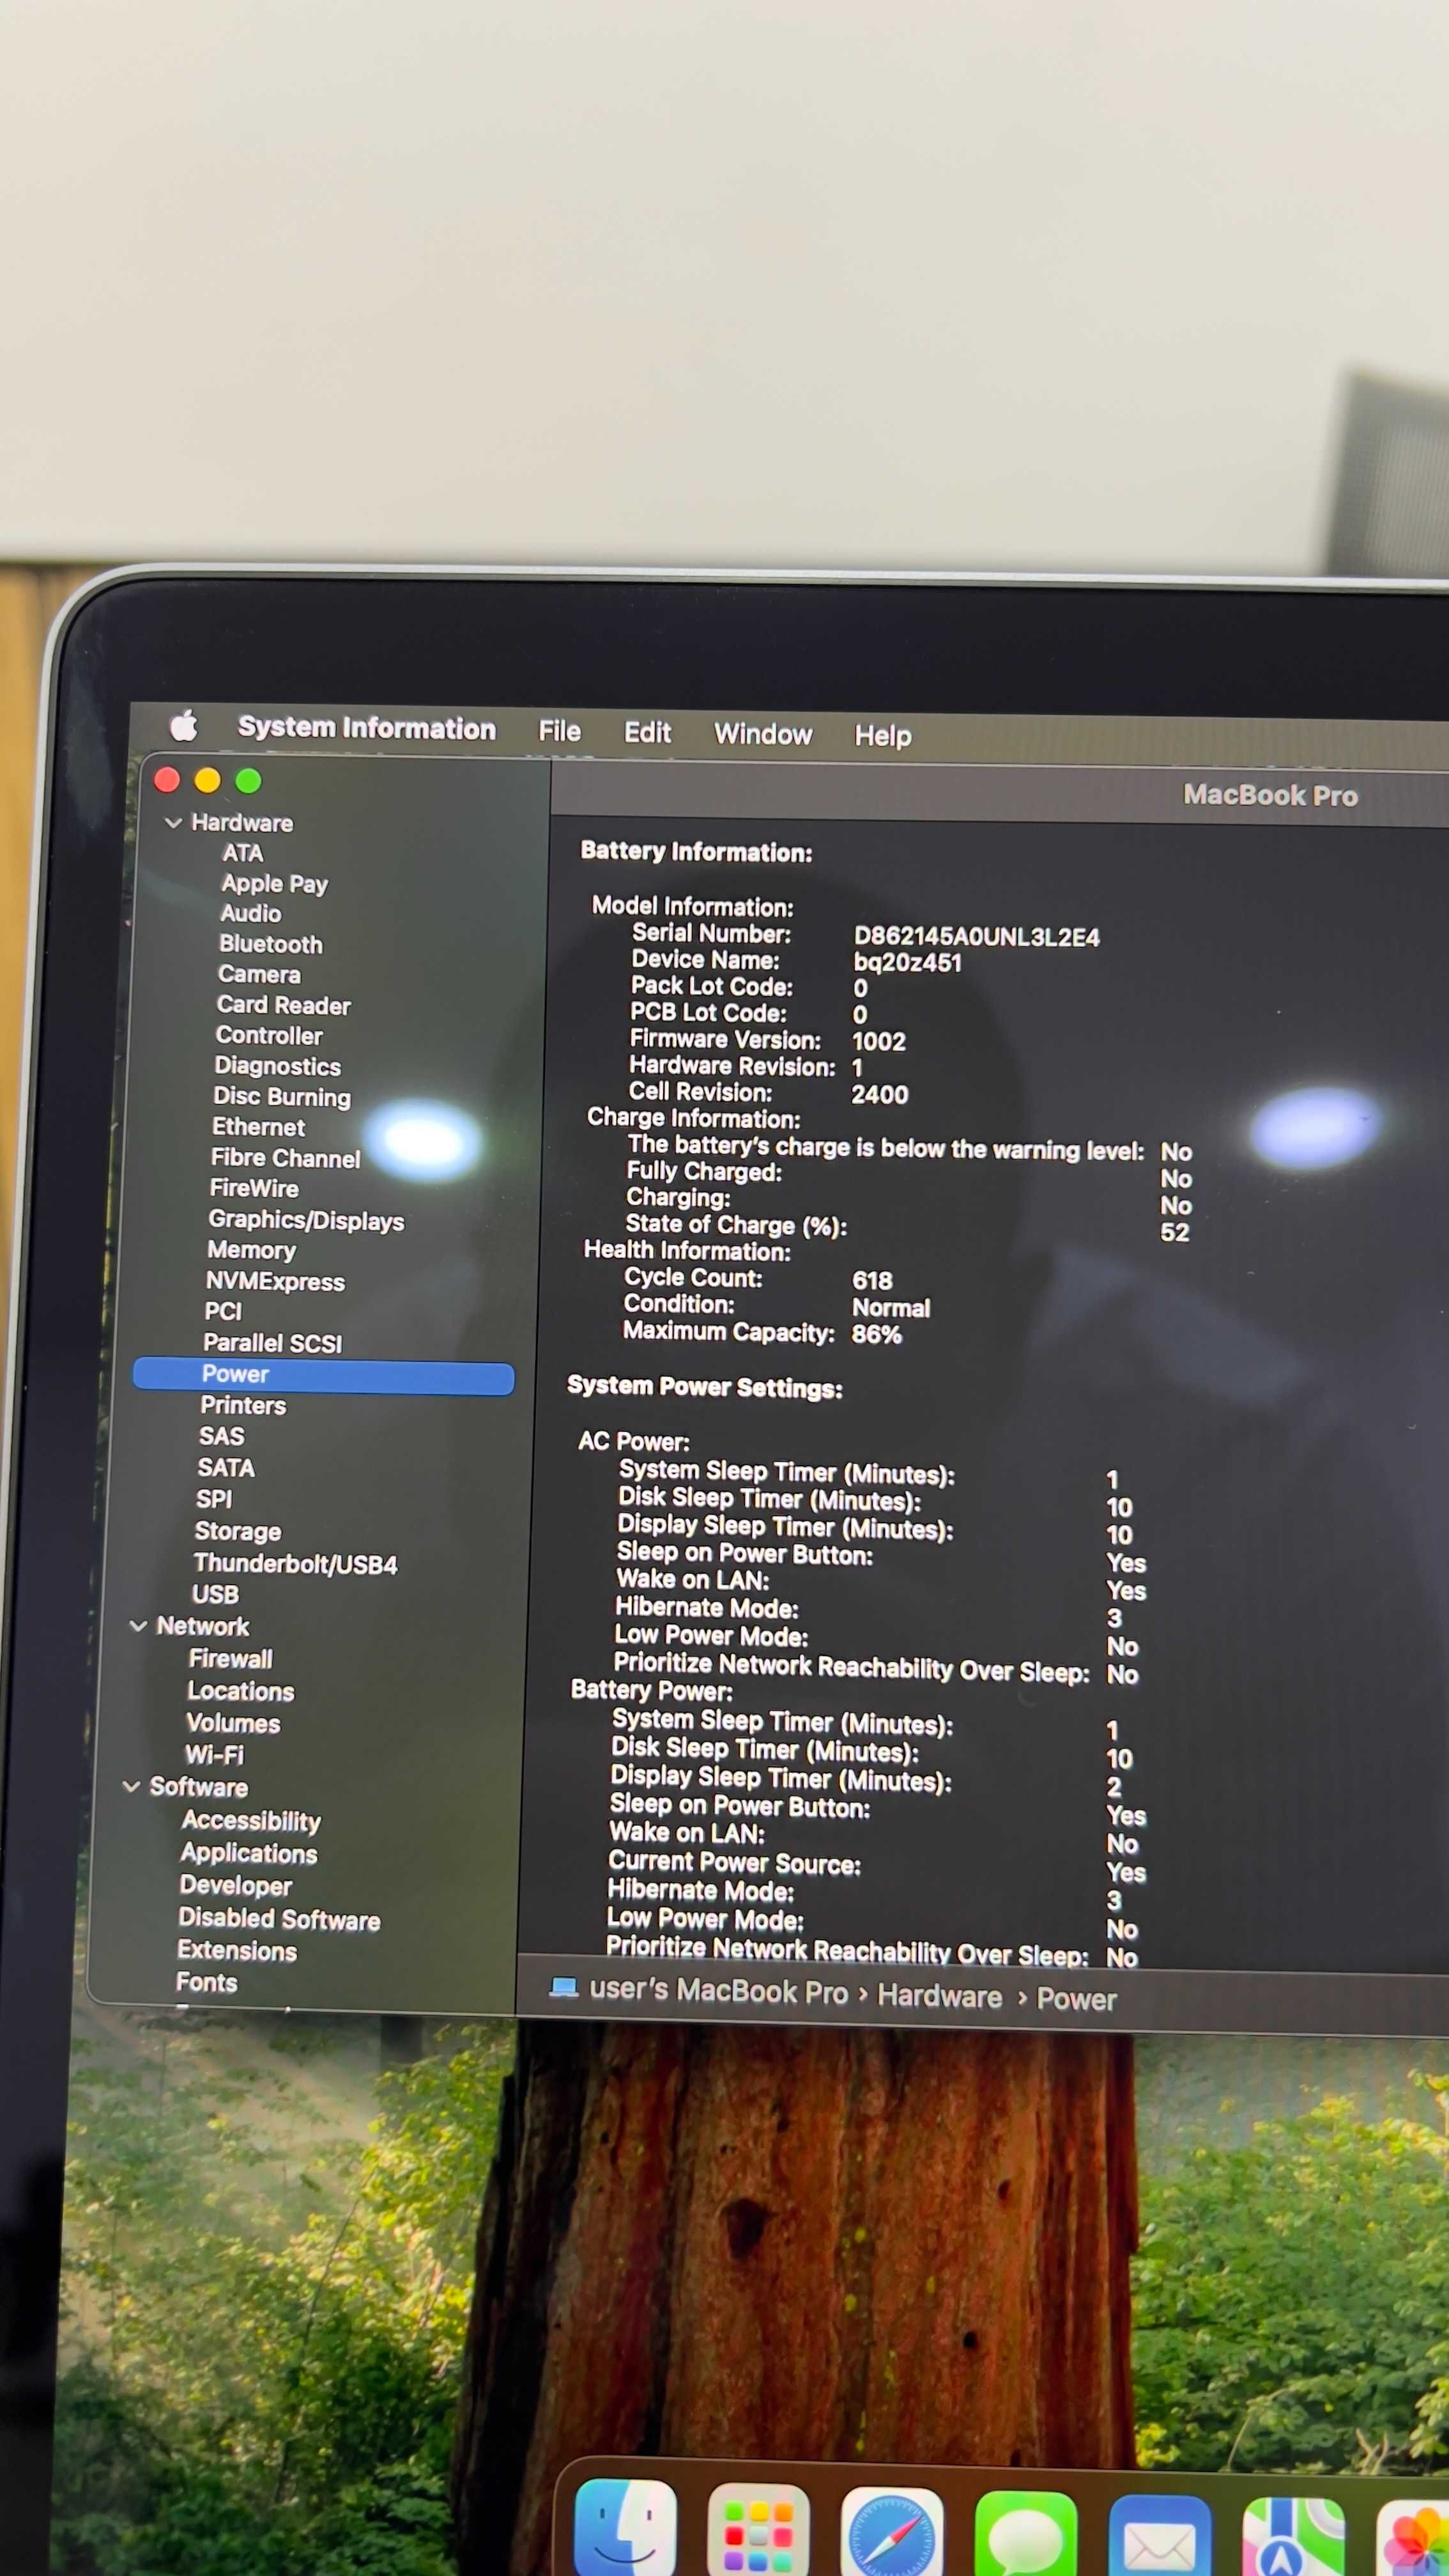Screen dimensions: 1449x2576
Task: Select Disc Burning in the sidebar
Action: click(282, 1097)
